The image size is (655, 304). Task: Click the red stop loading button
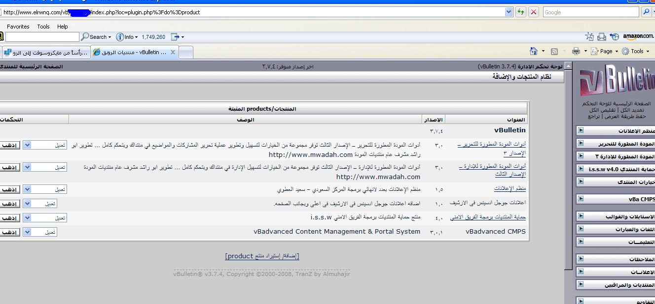(534, 12)
